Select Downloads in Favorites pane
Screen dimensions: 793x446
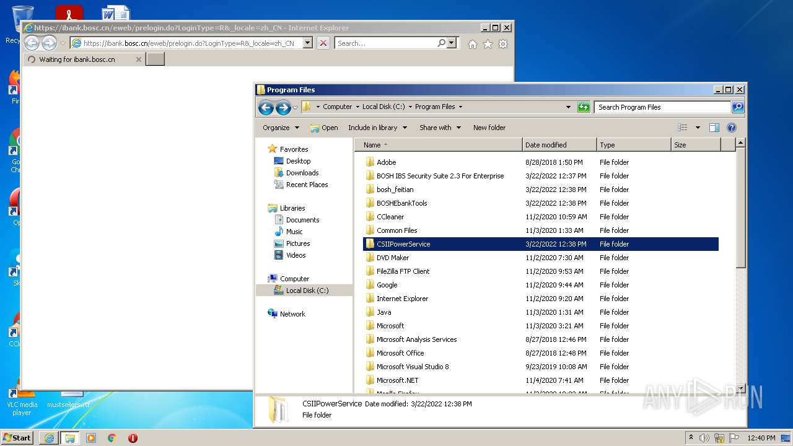pyautogui.click(x=302, y=173)
